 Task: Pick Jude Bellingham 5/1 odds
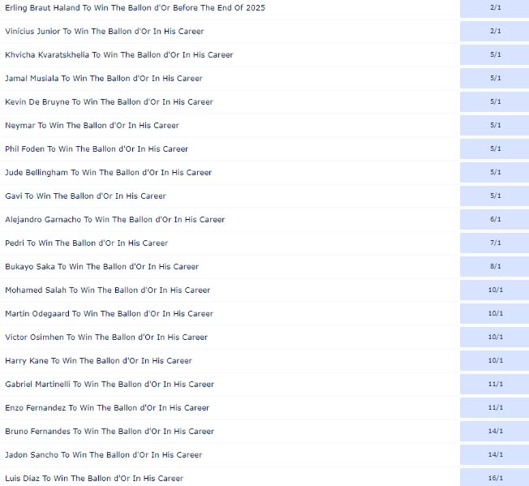(x=495, y=172)
